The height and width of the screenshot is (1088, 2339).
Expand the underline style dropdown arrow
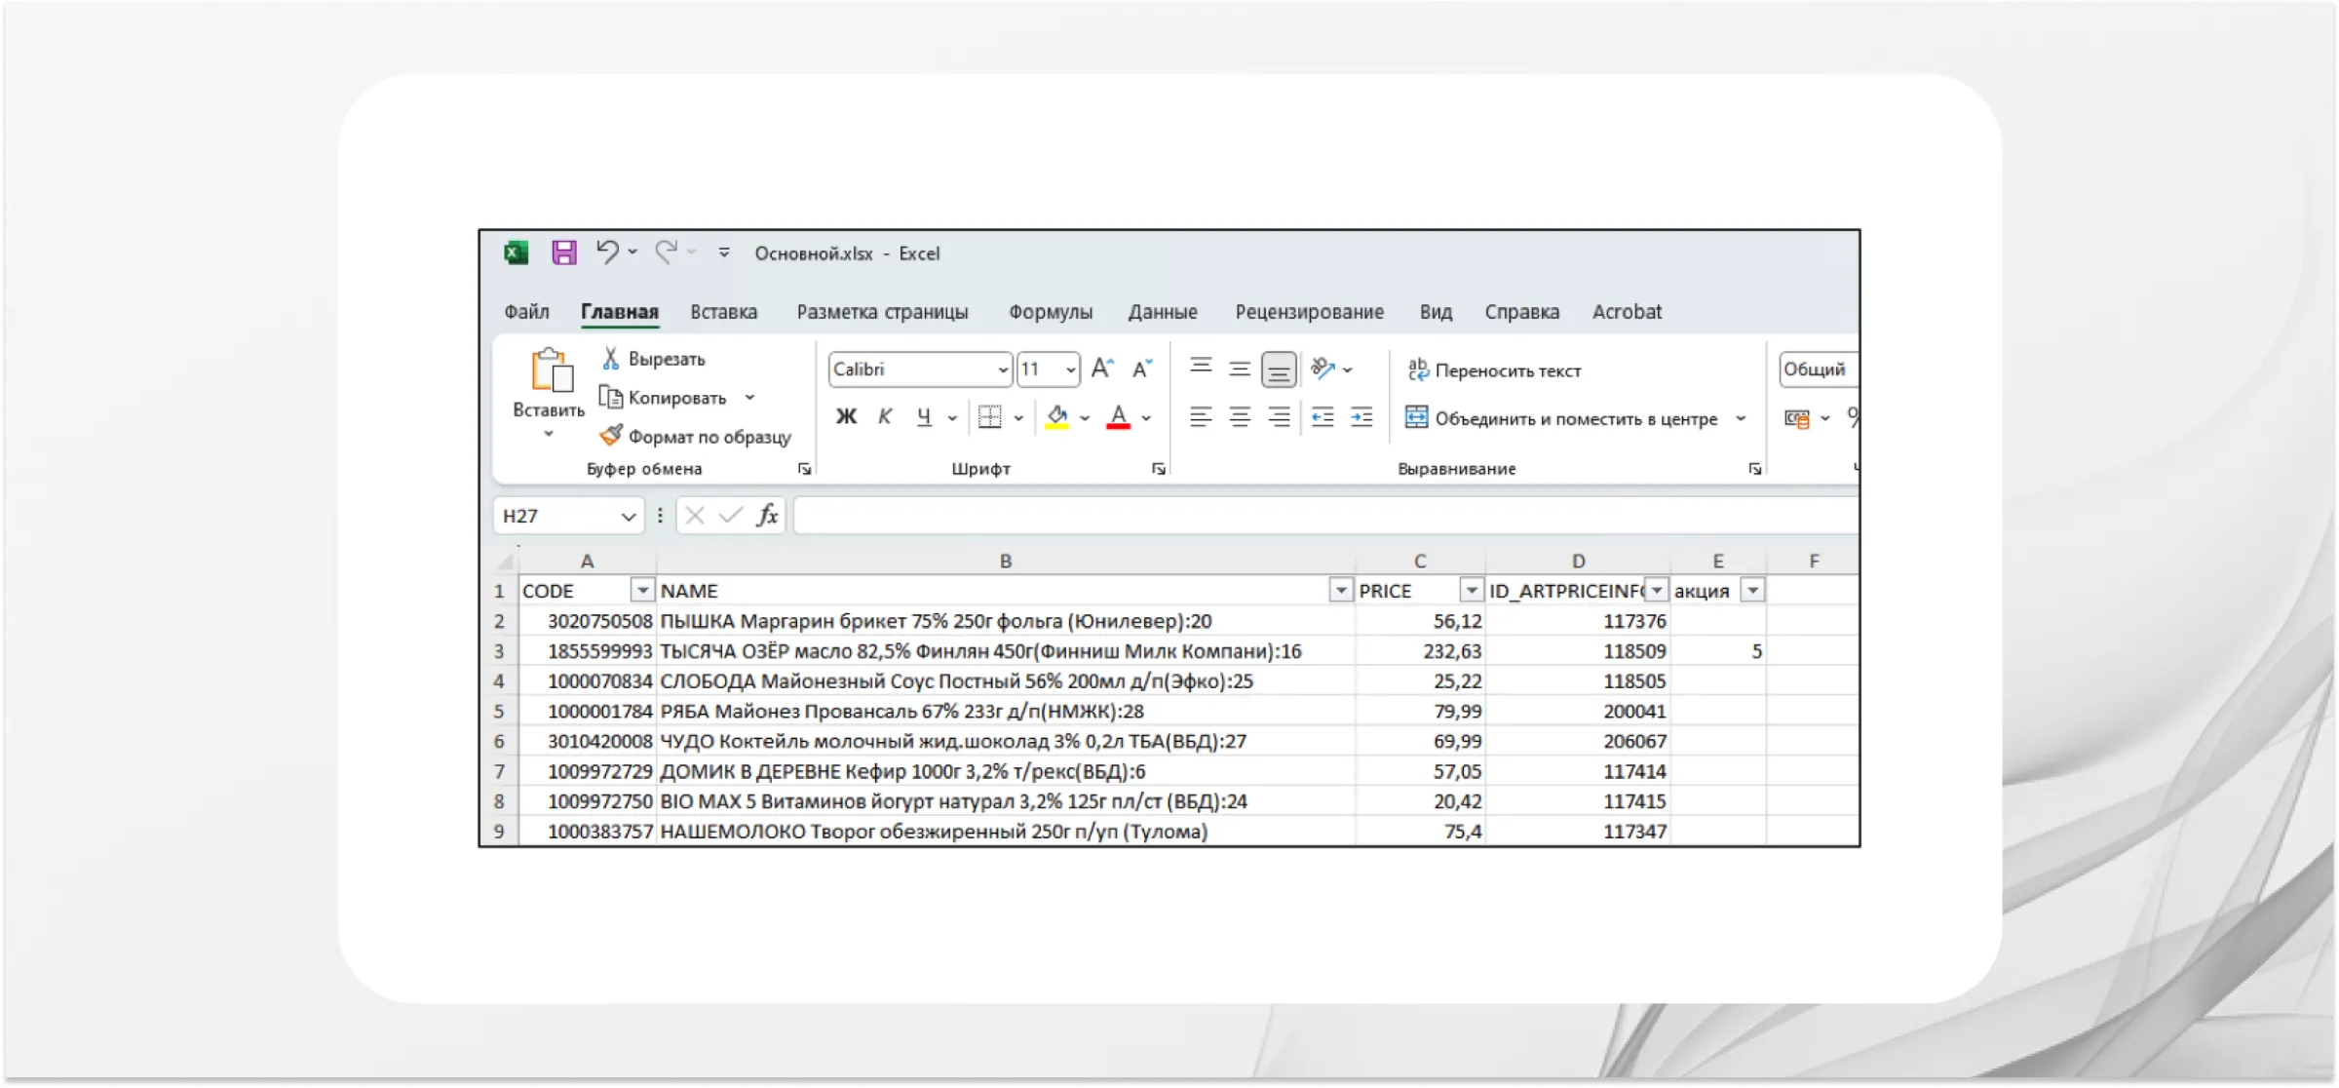tap(952, 418)
